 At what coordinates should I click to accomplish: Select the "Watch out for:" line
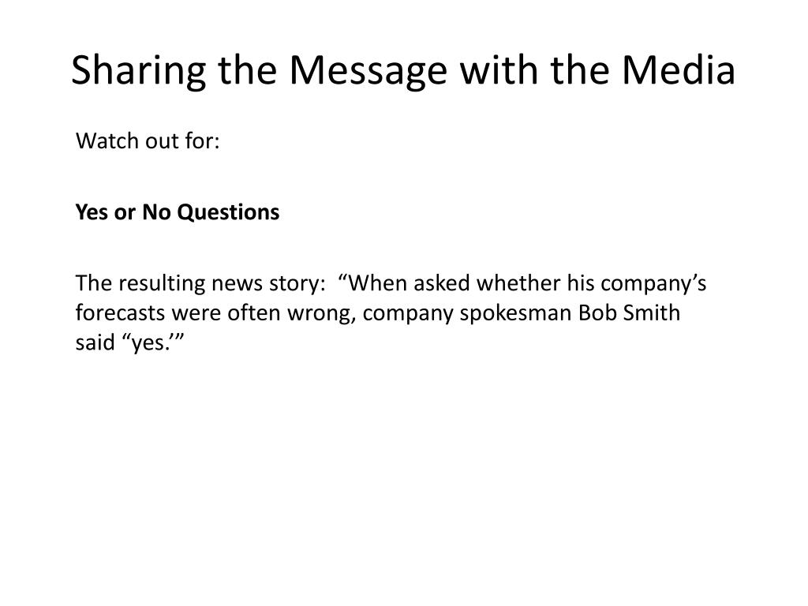[x=148, y=140]
